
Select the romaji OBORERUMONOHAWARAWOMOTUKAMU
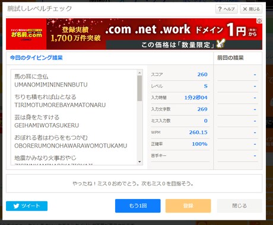71,146
